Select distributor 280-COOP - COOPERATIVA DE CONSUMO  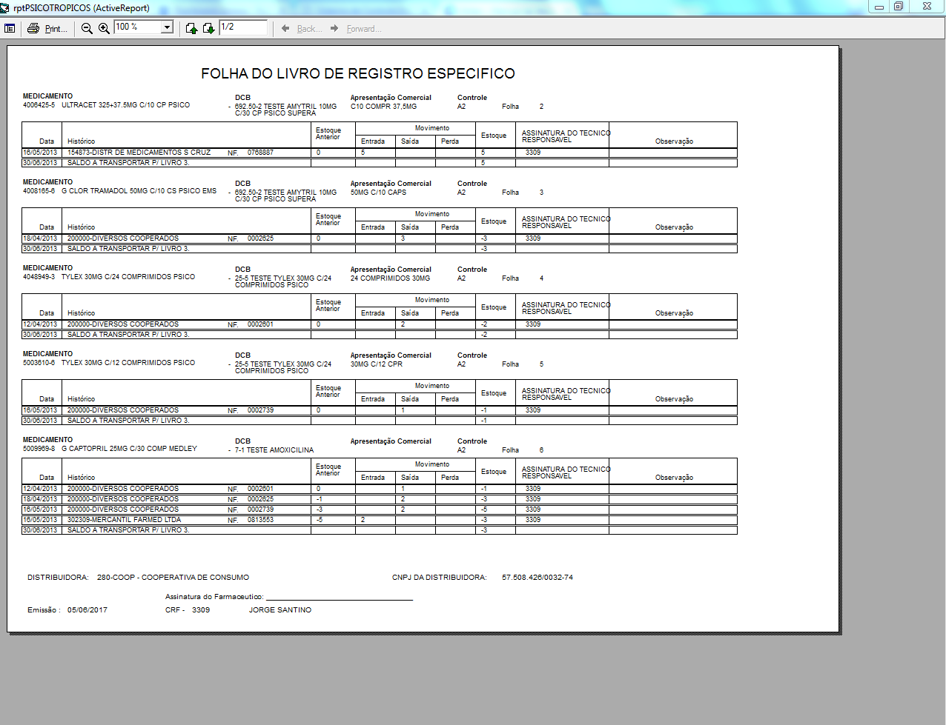(x=173, y=578)
